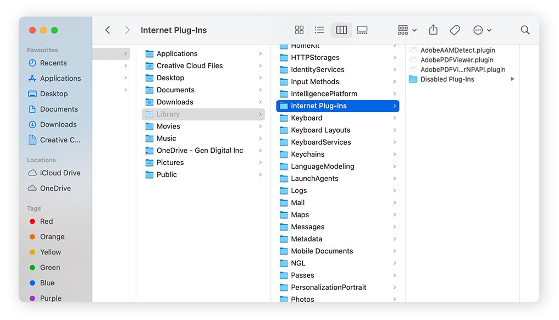Screen dimensions: 559x320
Task: Select Applications folder in the home column
Action: click(x=203, y=53)
